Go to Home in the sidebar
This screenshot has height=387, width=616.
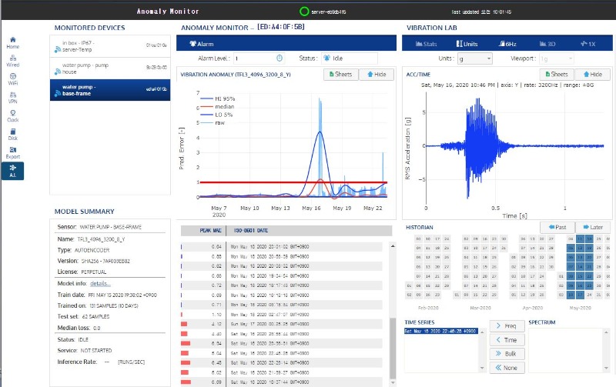[x=12, y=42]
